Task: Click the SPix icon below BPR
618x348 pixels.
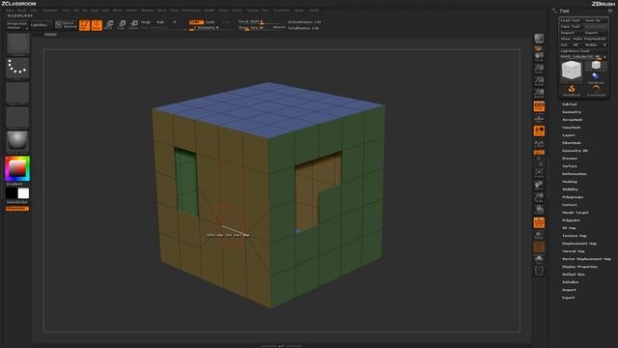Action: click(539, 47)
